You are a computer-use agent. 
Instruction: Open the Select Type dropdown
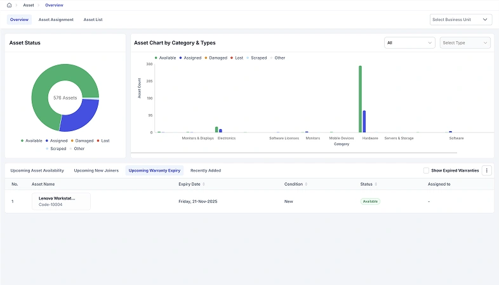pos(465,43)
